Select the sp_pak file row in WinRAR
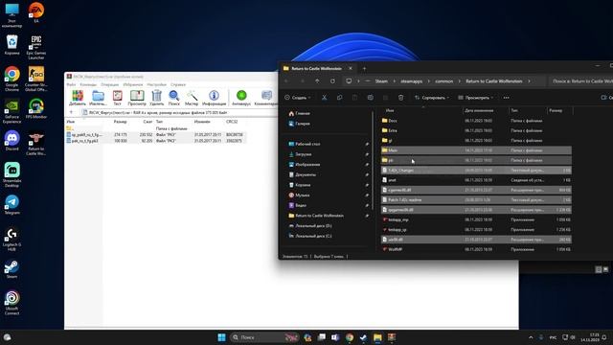Screen dimensions: 613x345 pyautogui.click(x=156, y=134)
